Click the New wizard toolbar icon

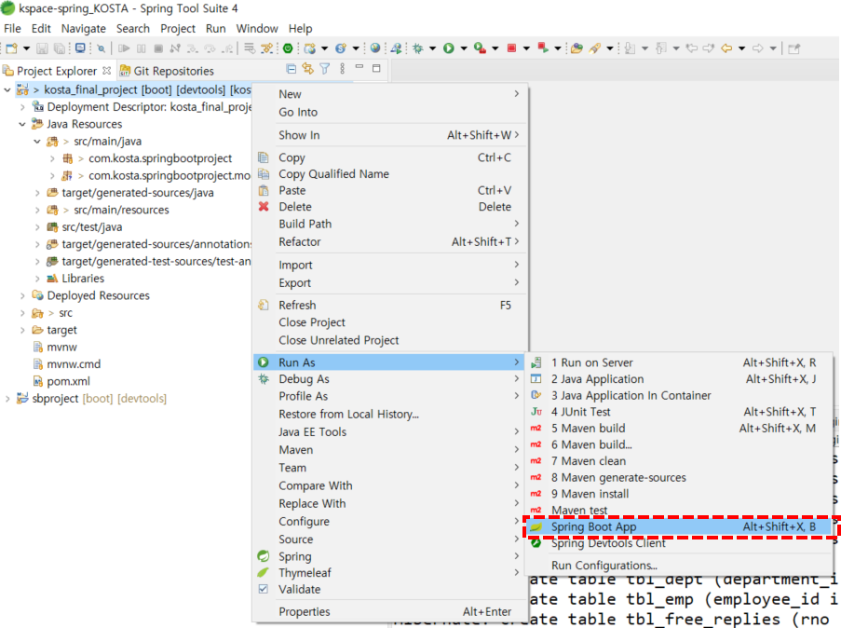(x=11, y=48)
